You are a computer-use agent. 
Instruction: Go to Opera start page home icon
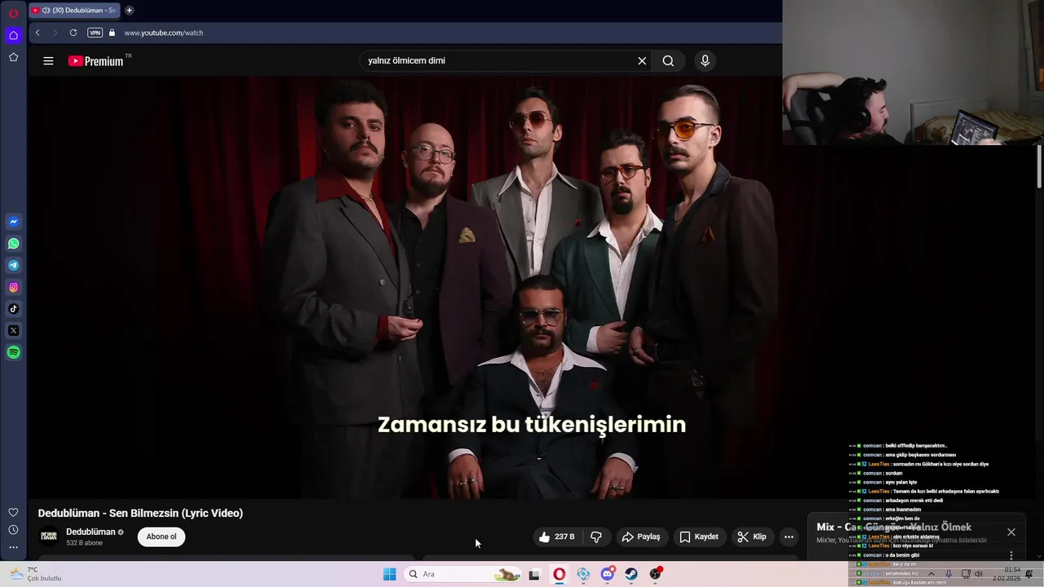coord(13,35)
